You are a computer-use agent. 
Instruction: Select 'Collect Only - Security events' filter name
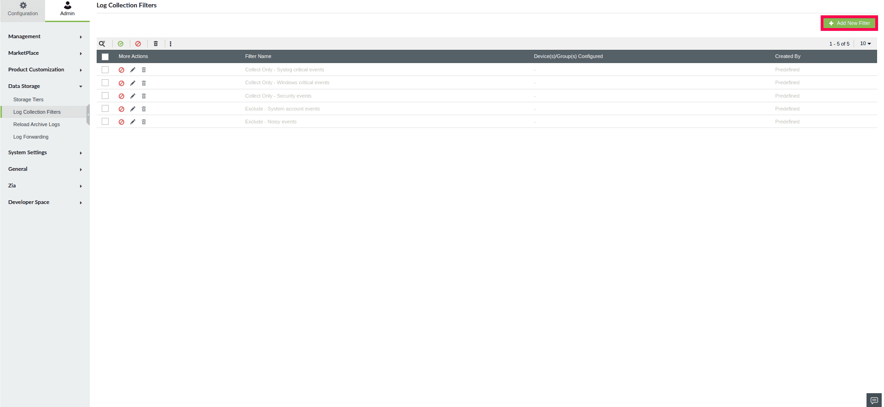tap(278, 96)
